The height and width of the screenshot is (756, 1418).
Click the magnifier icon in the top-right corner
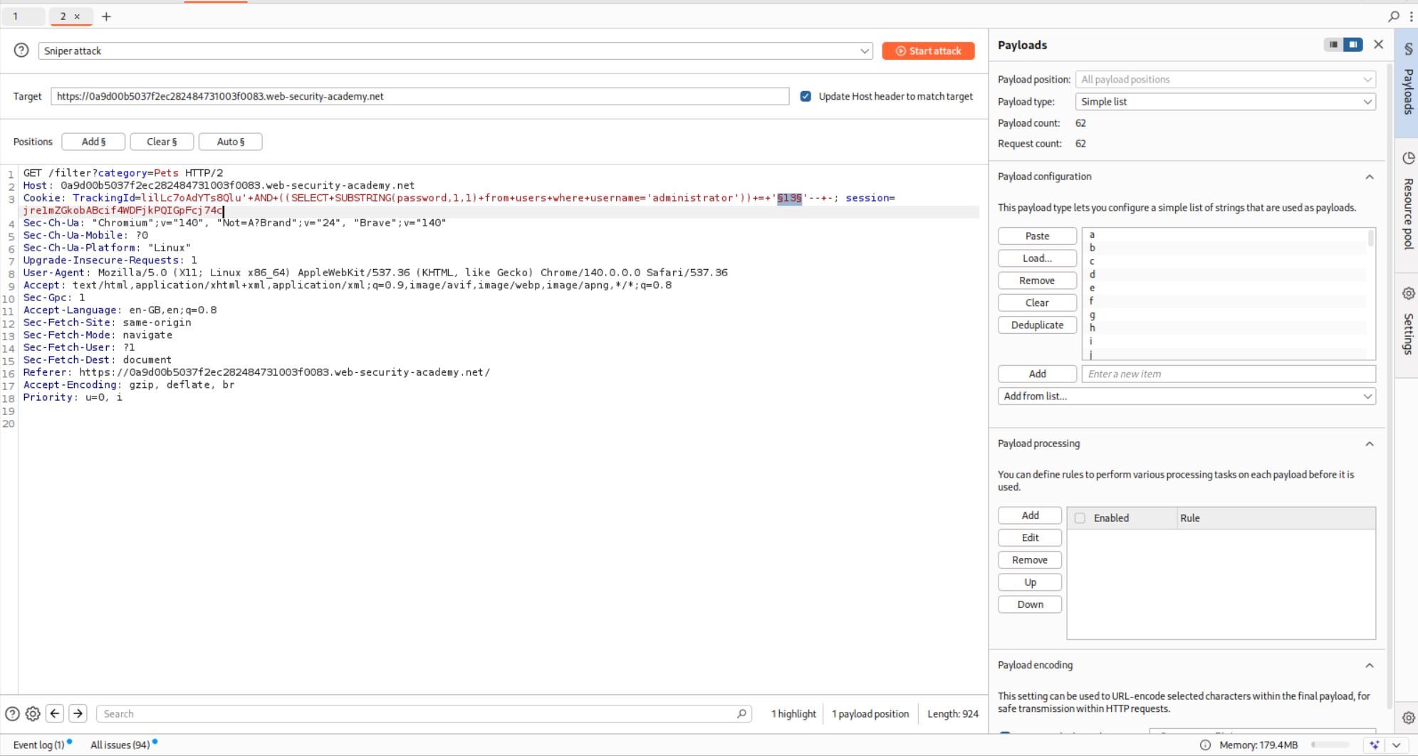(1394, 16)
